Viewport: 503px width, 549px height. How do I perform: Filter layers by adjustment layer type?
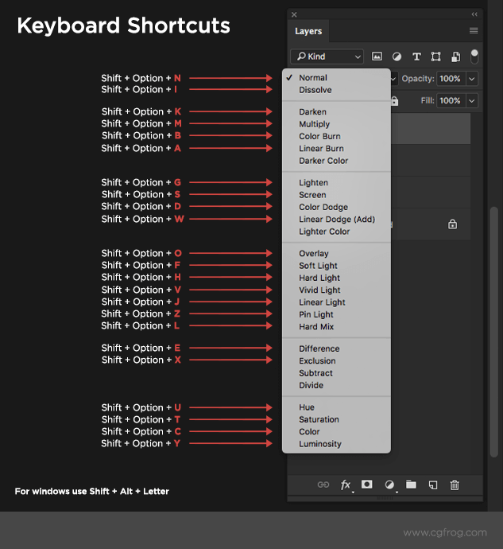coord(397,56)
